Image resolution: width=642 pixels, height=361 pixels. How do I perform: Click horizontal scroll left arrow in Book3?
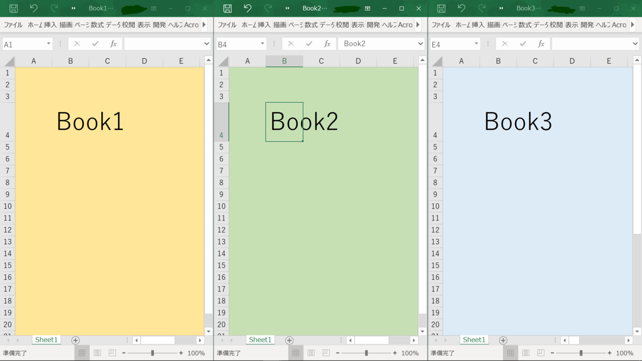(564, 340)
